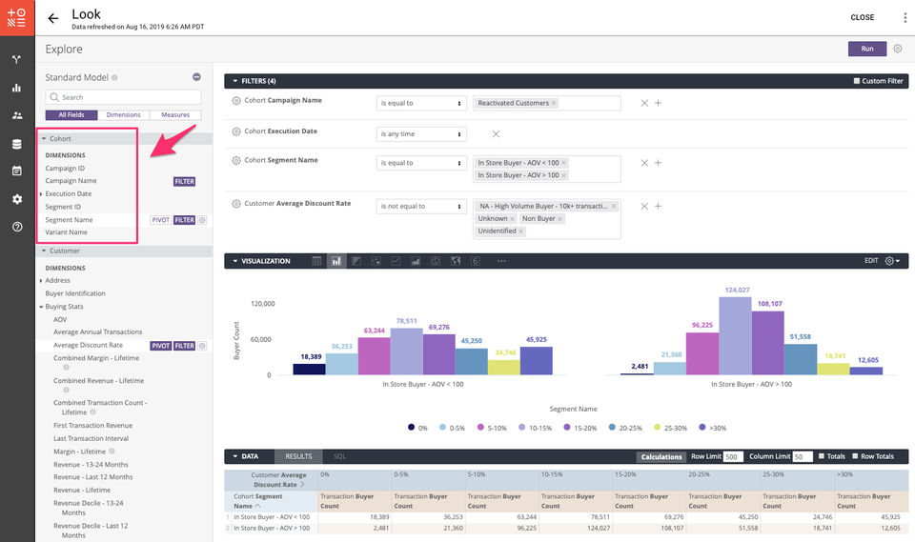The image size is (915, 542).
Task: Collapse the VISUALIZATION section
Action: click(235, 261)
